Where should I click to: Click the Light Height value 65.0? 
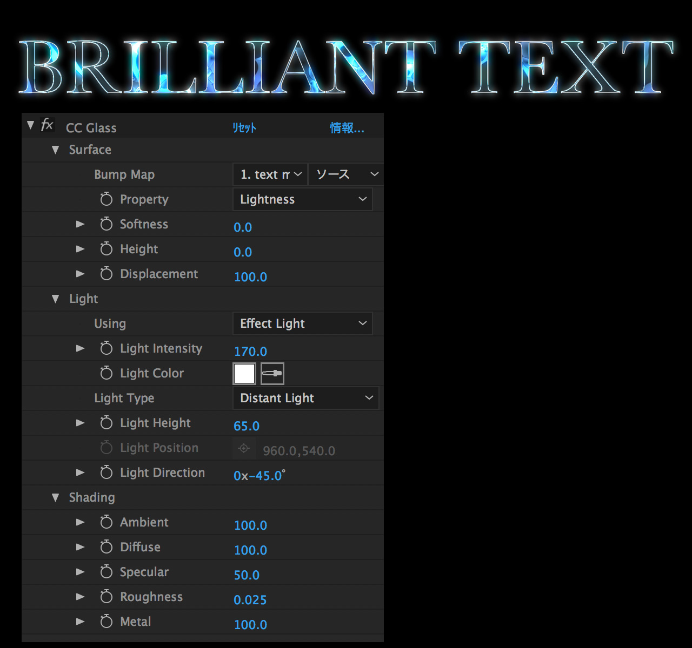point(247,426)
